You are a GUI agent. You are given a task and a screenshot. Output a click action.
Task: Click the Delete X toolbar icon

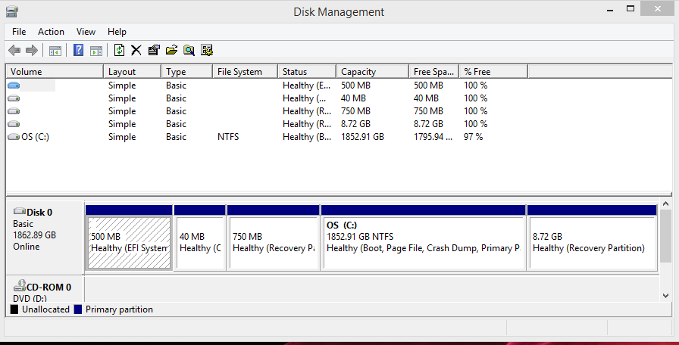coord(136,50)
